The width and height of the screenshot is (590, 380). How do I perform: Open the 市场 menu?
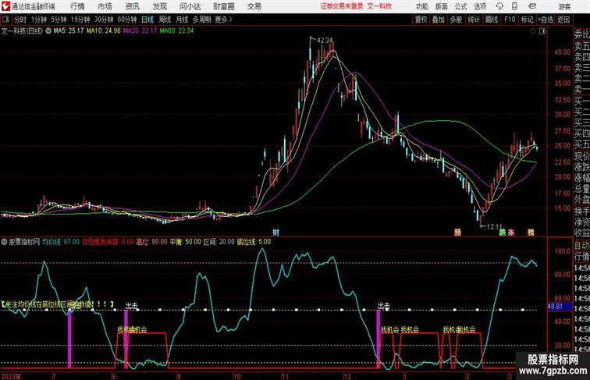(x=105, y=6)
